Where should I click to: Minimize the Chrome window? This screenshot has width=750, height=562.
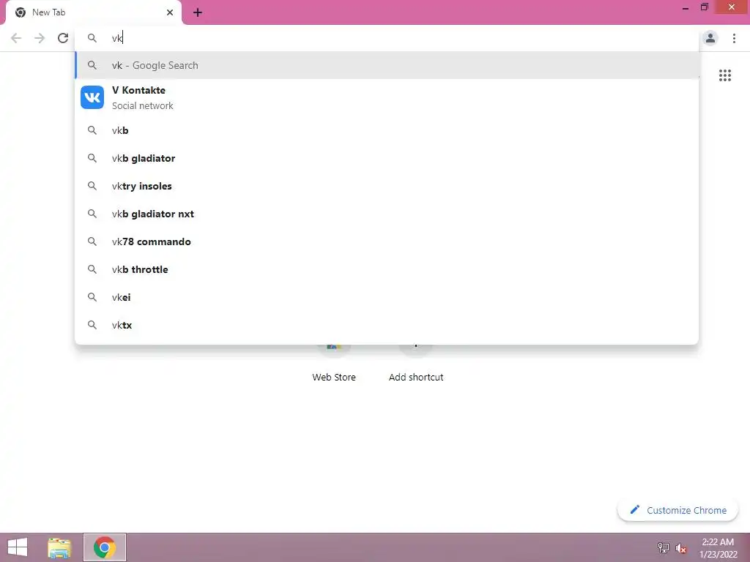(686, 8)
